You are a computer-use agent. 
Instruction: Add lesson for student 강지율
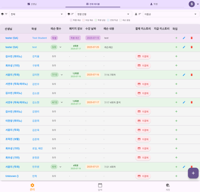[x=176, y=56]
